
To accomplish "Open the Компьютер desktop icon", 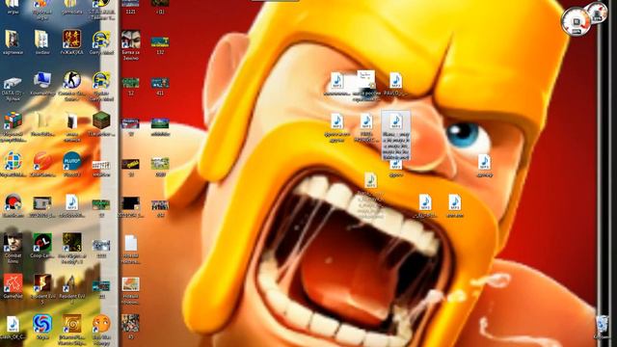I will click(x=42, y=80).
